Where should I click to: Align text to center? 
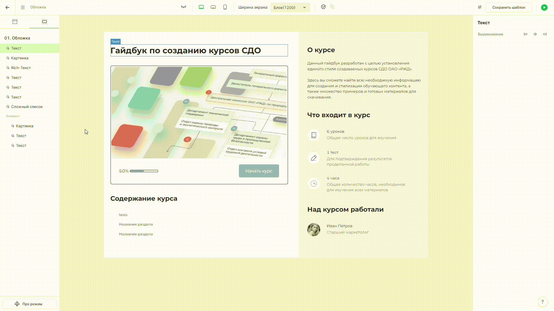click(535, 34)
